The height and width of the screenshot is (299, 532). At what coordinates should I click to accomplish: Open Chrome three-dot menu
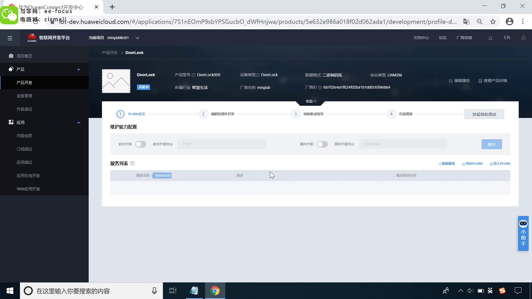[523, 22]
